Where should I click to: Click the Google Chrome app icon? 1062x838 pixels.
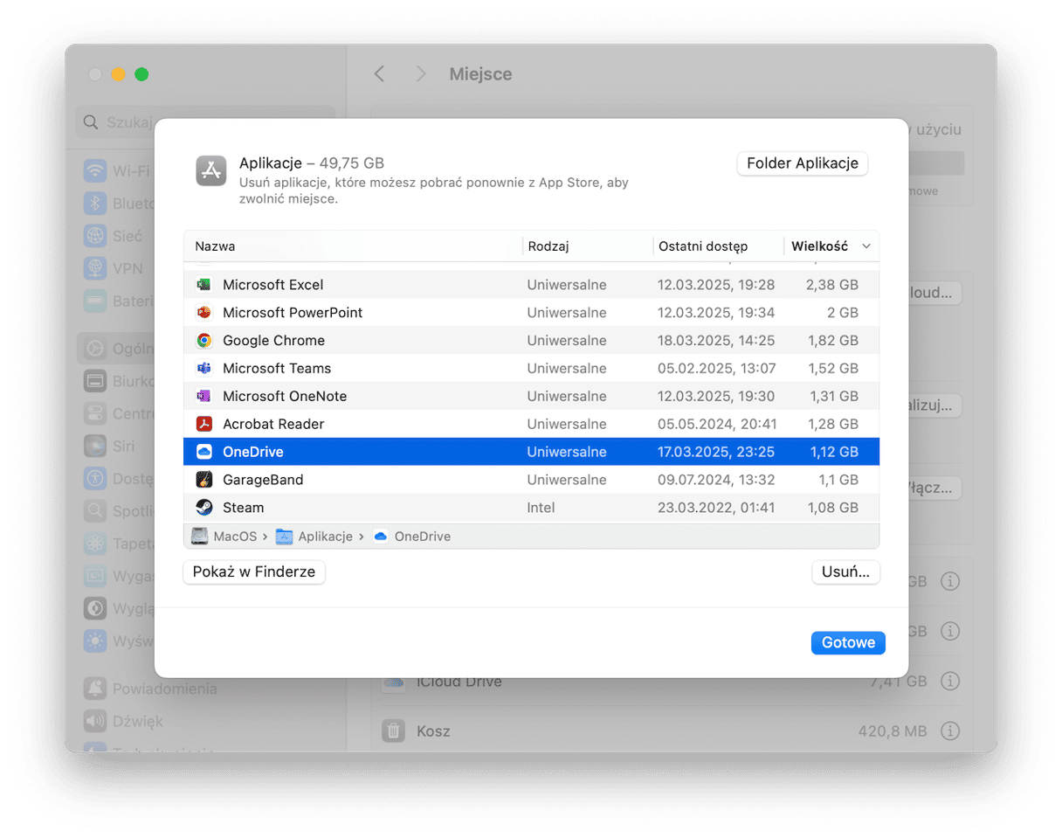203,341
